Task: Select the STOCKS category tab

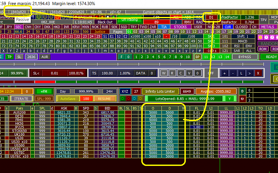Action: point(180,27)
